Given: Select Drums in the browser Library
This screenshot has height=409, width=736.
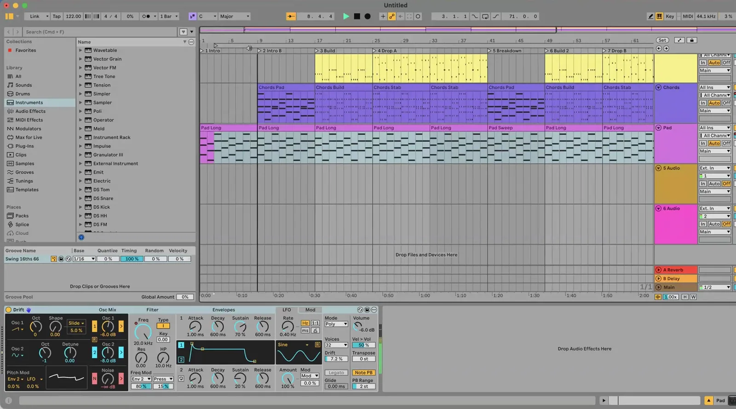Looking at the screenshot, I should click(23, 94).
